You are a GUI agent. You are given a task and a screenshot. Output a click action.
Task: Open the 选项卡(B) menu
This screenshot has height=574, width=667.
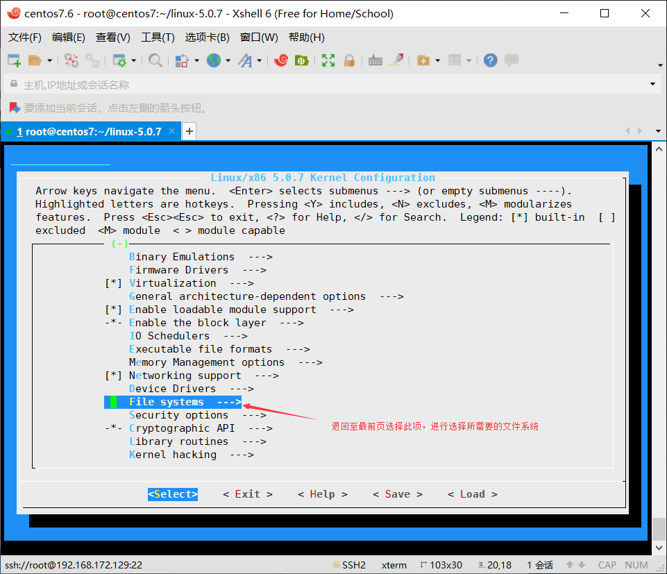[x=207, y=37]
